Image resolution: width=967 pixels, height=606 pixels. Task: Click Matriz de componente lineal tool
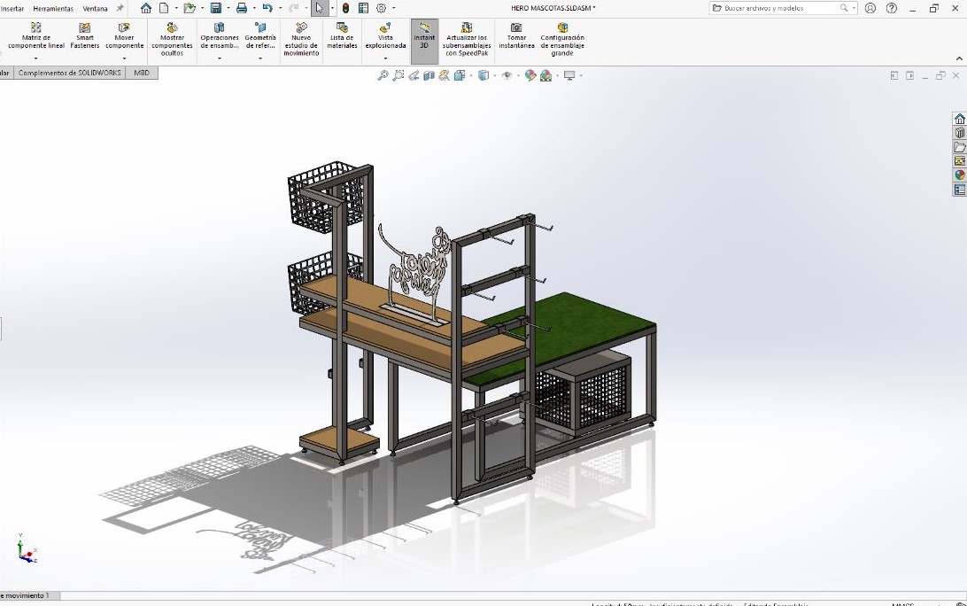(35, 37)
